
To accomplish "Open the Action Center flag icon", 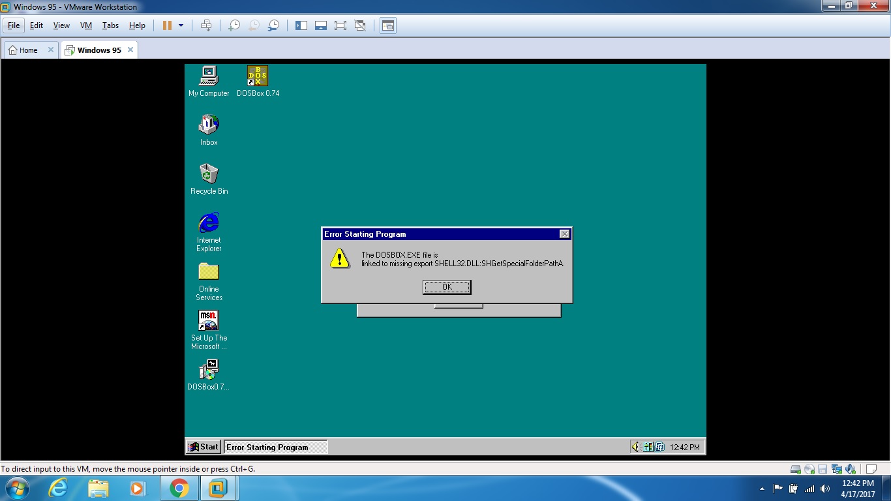I will 778,489.
